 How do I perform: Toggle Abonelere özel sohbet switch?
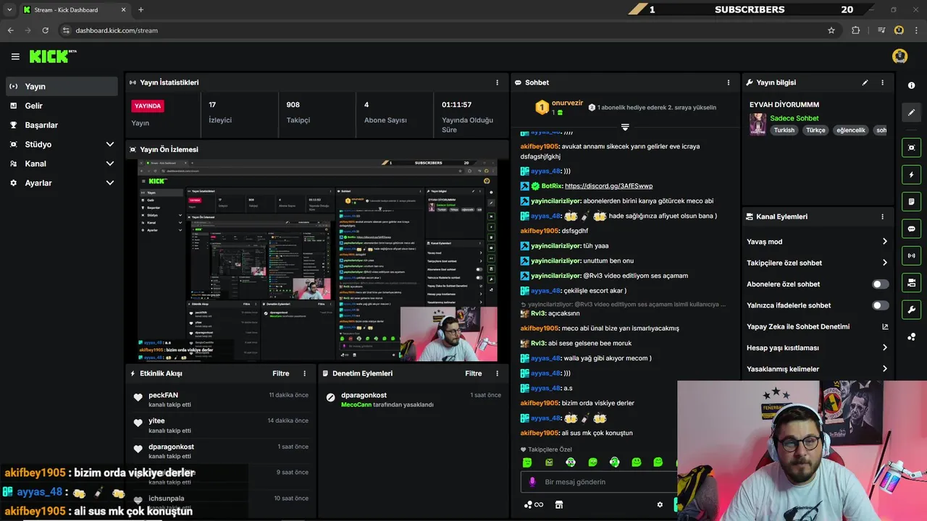pyautogui.click(x=881, y=284)
